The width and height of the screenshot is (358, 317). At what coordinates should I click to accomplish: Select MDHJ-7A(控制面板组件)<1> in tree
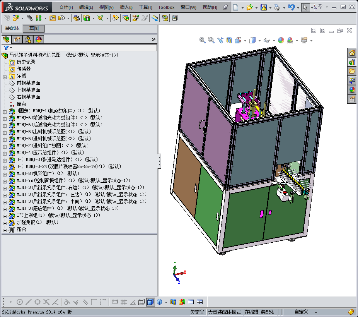click(x=73, y=180)
